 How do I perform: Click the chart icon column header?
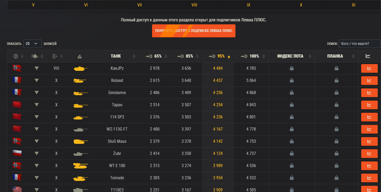pos(368,56)
